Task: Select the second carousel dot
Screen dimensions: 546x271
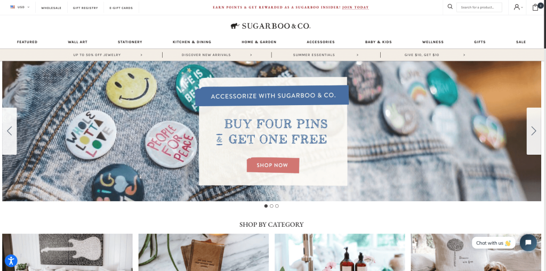Action: click(271, 206)
